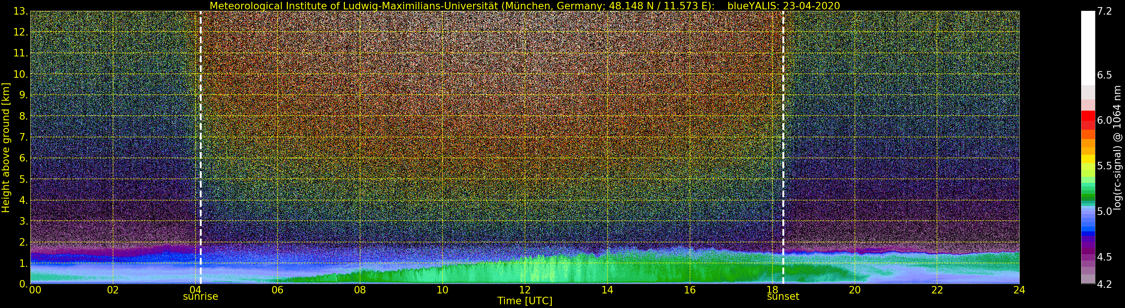Viewport: 1125px width, 308px height.
Task: Click the '22' tick on the time axis
Action: [x=937, y=290]
